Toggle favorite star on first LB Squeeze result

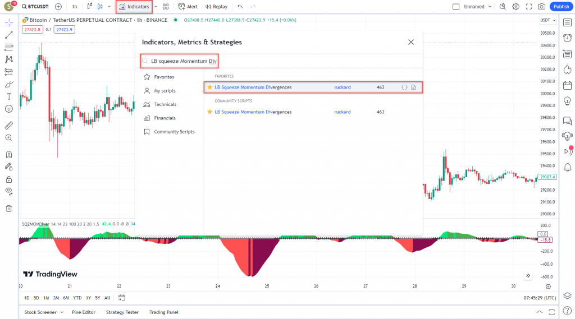click(209, 87)
